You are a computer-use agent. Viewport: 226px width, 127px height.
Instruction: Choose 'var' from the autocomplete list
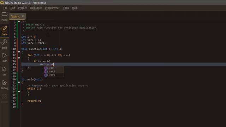coord(54,68)
